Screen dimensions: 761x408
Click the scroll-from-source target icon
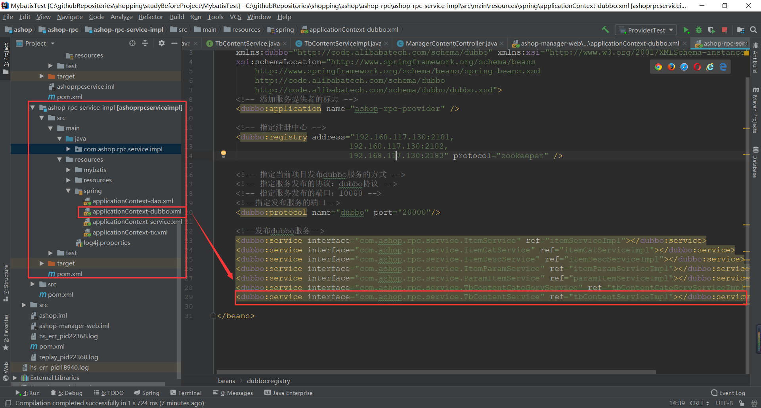click(132, 43)
